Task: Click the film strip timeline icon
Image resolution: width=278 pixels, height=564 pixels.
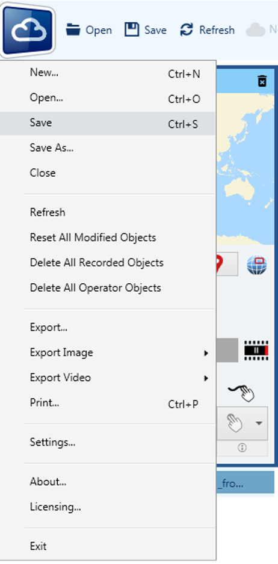Action: coord(256,351)
